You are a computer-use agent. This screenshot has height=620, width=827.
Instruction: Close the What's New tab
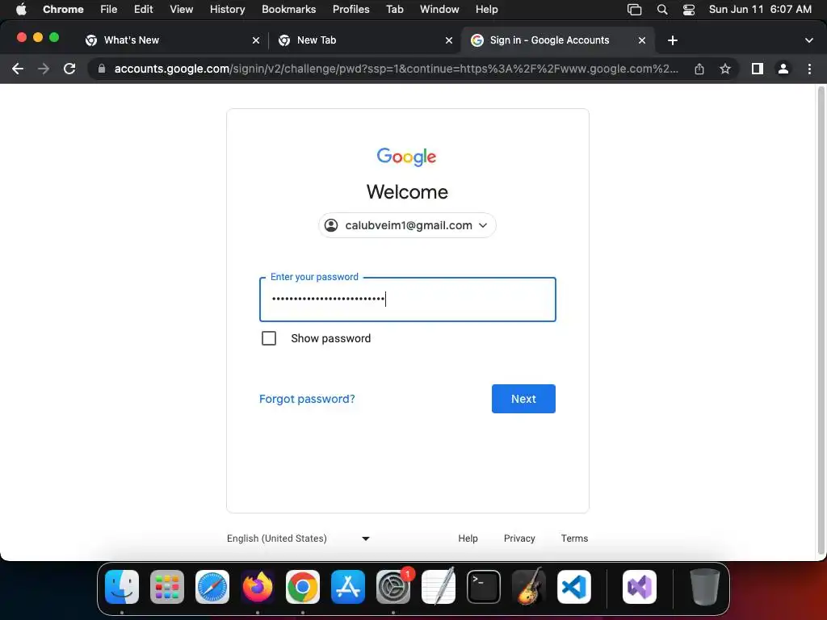[x=256, y=40]
